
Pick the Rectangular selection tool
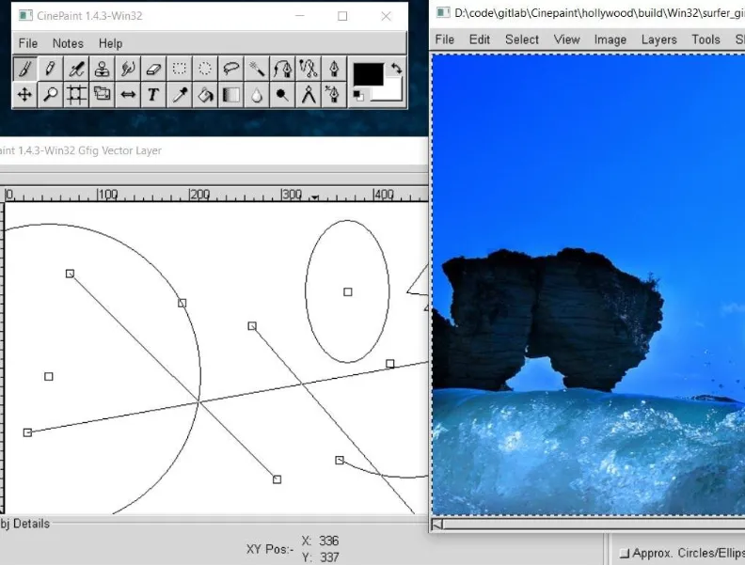coord(180,69)
